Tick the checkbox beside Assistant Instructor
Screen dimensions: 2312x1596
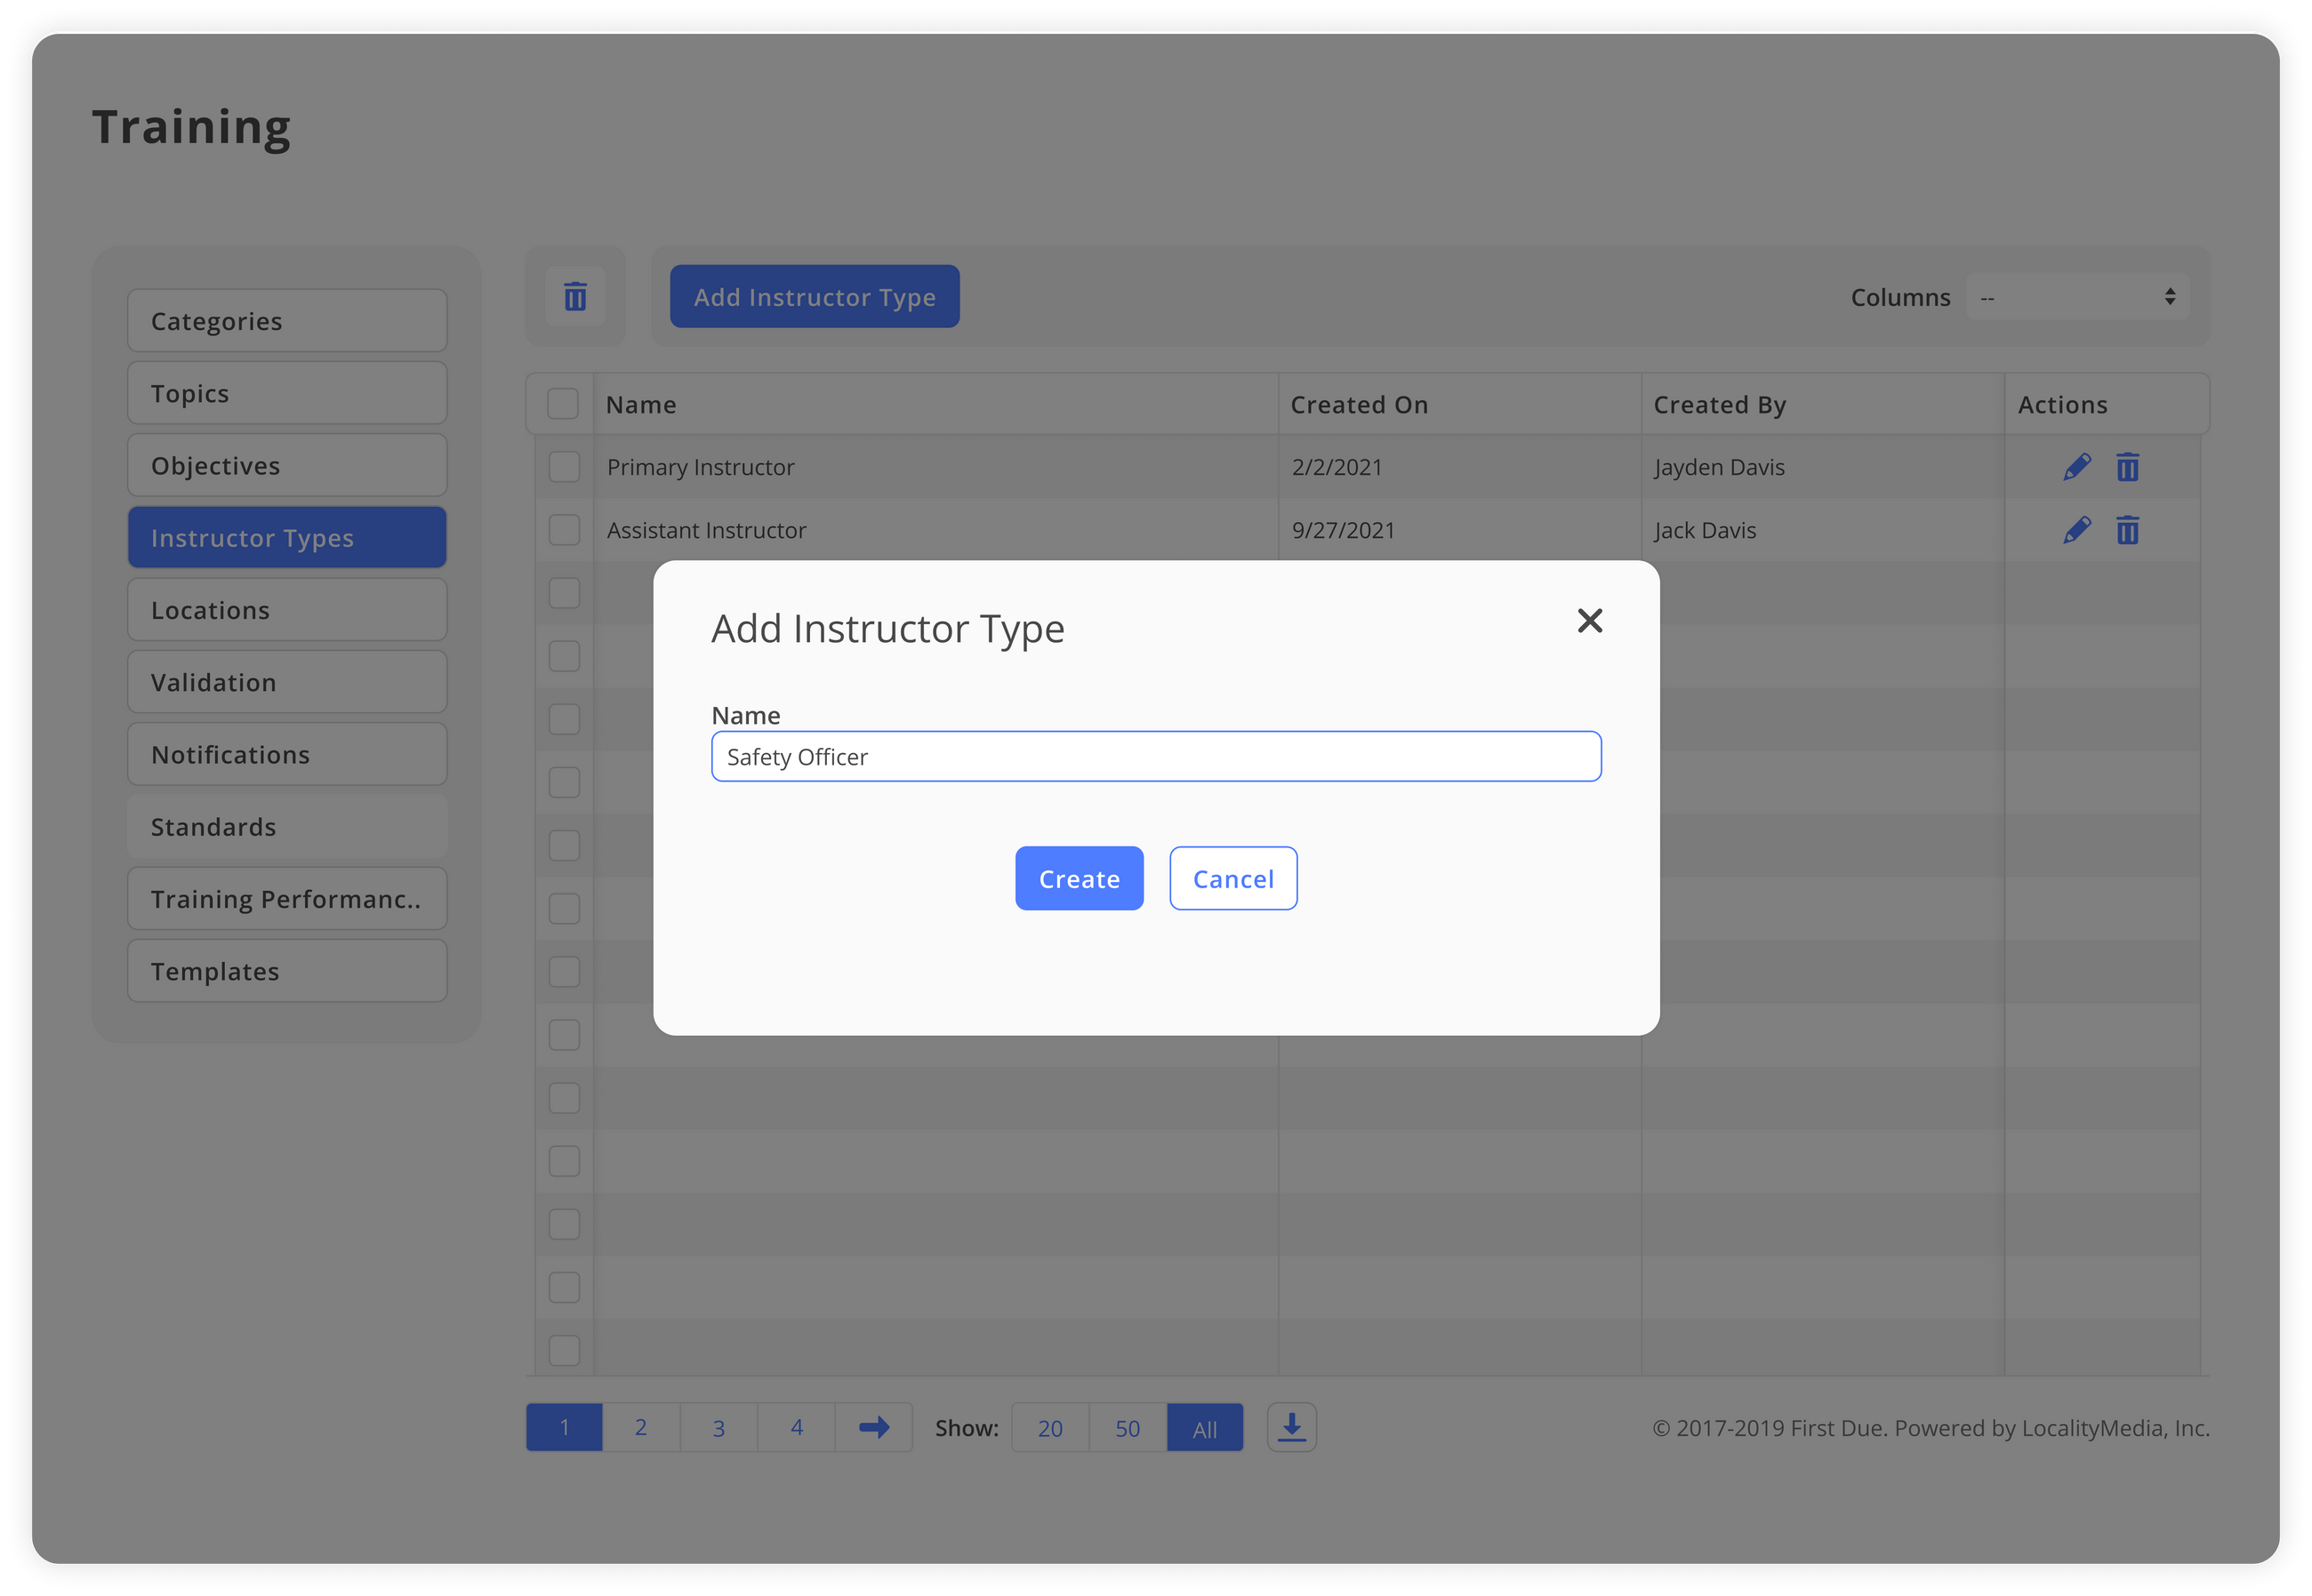[563, 530]
